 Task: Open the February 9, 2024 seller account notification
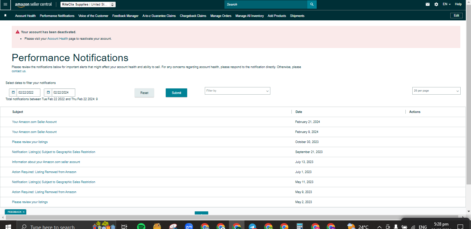pos(34,132)
